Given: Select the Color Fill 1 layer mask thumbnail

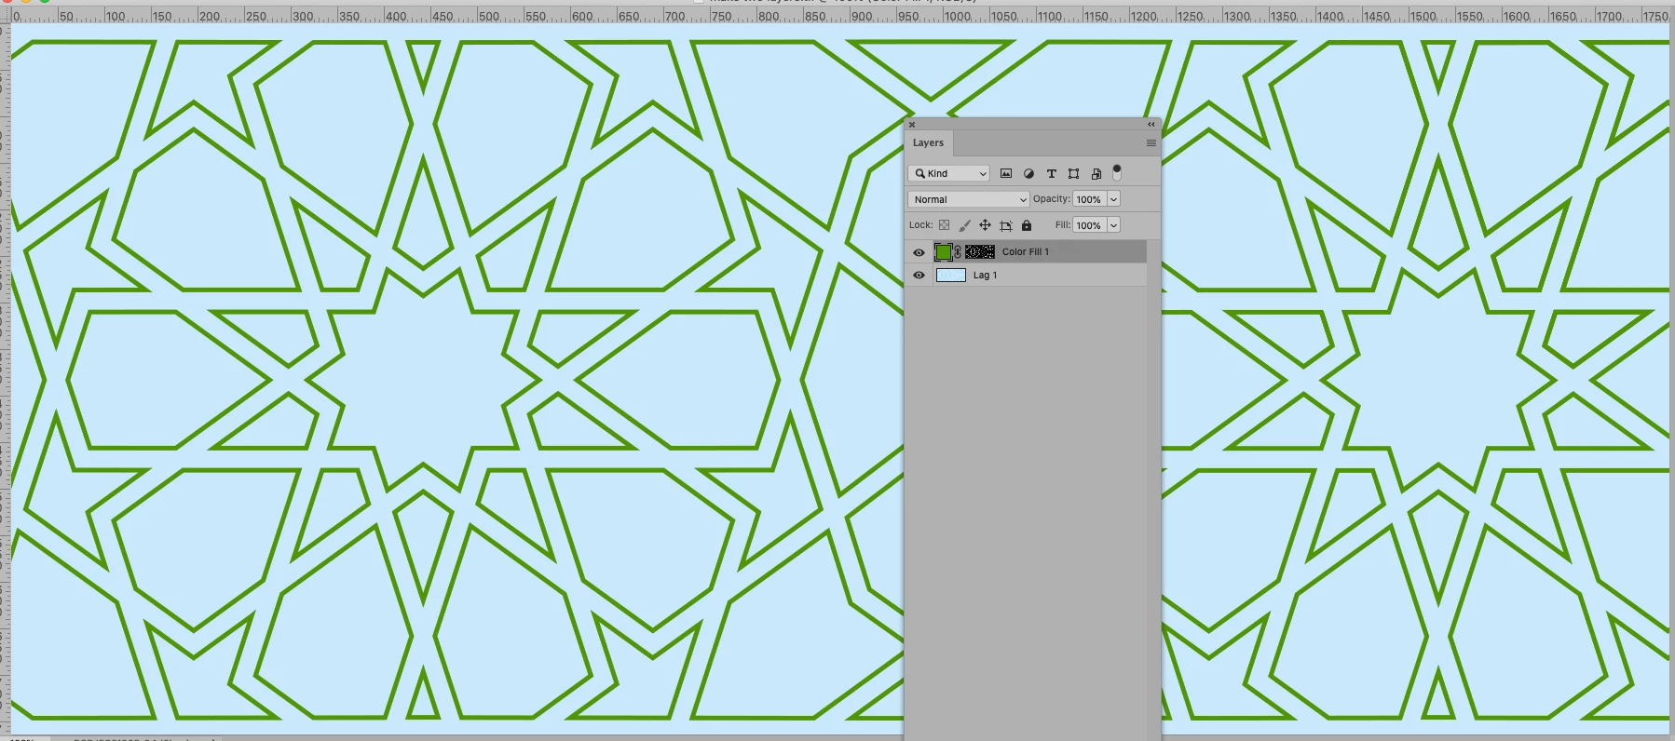Looking at the screenshot, I should (x=980, y=252).
